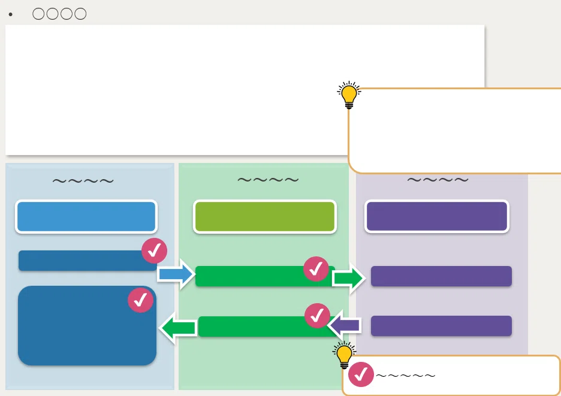Viewport: 561px width, 396px height.
Task: Select the lower bright green bar
Action: point(269,327)
